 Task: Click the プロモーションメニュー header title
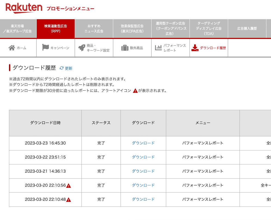71,9
